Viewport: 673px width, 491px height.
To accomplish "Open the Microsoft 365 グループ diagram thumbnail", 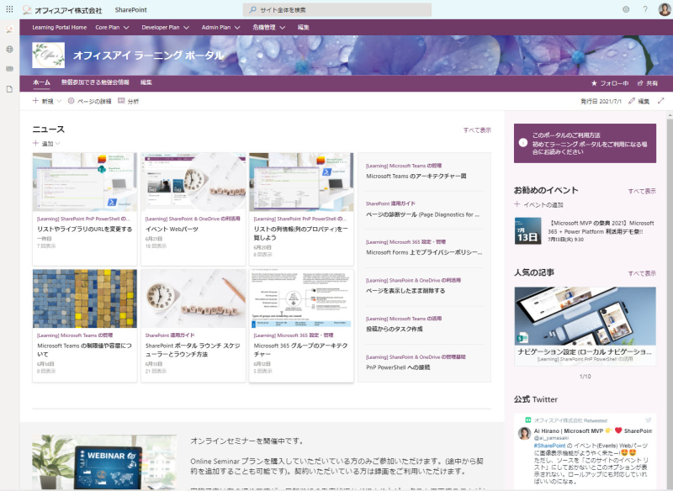I will click(301, 298).
